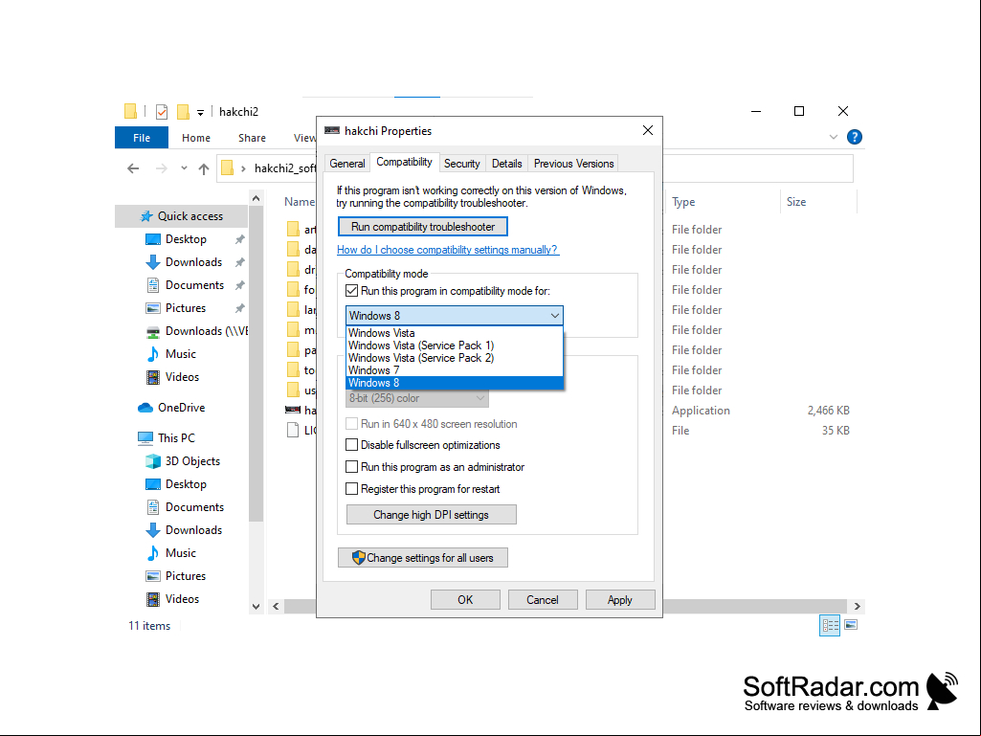Expand the ribbon with the chevron
This screenshot has width=981, height=736.
[834, 137]
